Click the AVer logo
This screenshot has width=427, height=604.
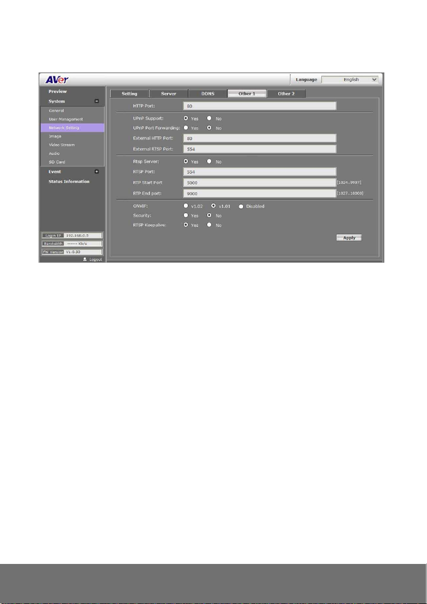(57, 80)
